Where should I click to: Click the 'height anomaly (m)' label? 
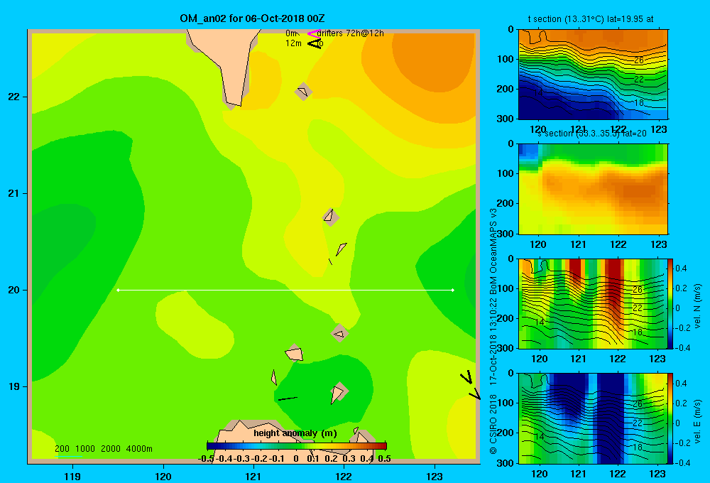pyautogui.click(x=295, y=433)
